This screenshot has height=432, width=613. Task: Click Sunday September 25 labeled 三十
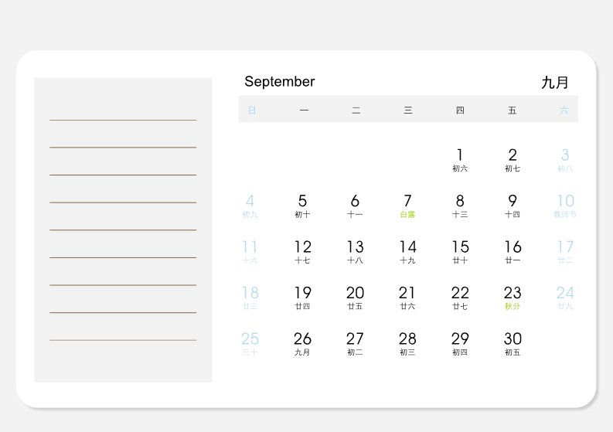click(x=250, y=344)
